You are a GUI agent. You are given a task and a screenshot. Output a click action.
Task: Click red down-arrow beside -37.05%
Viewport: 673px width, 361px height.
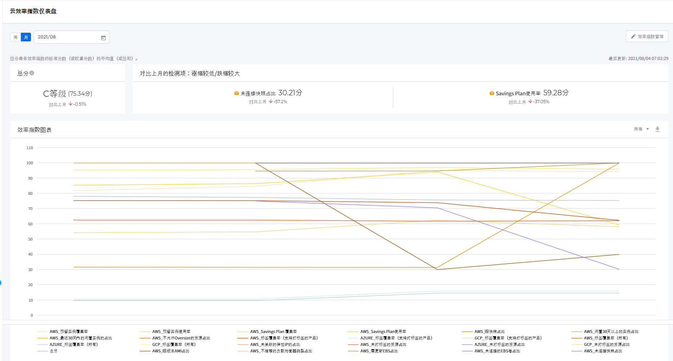coord(530,101)
